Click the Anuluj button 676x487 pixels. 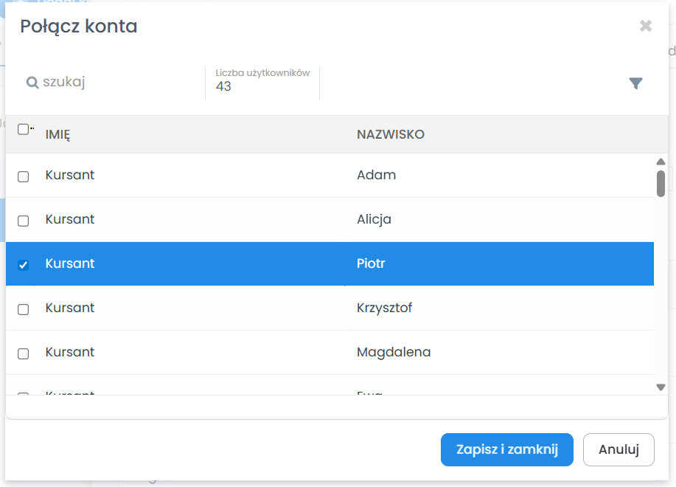(x=618, y=449)
